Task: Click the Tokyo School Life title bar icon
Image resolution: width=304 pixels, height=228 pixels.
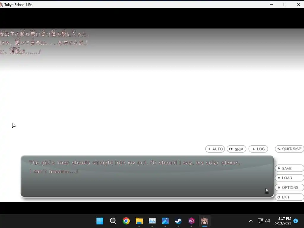Action: click(x=1, y=4)
